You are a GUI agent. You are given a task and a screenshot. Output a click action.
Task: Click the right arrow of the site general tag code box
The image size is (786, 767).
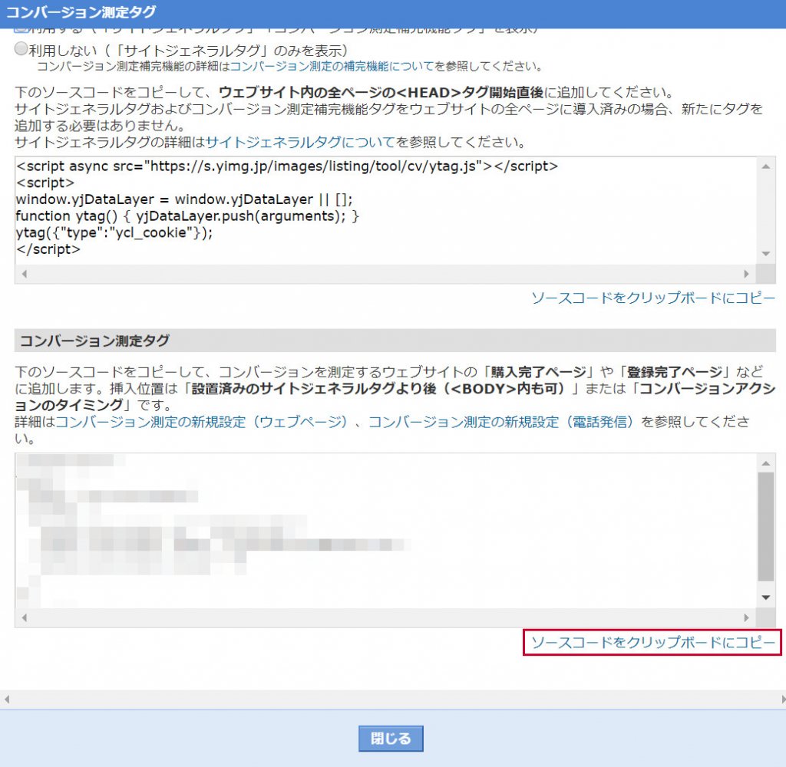click(746, 274)
